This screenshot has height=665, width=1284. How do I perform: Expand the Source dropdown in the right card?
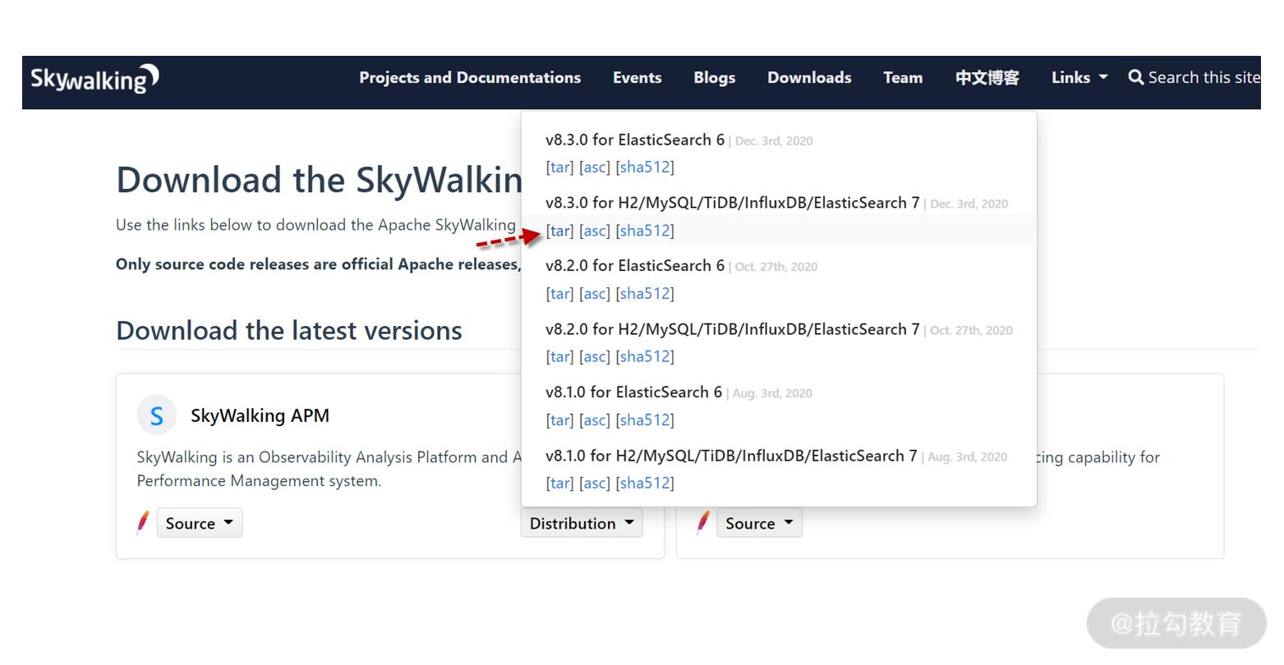pyautogui.click(x=759, y=523)
